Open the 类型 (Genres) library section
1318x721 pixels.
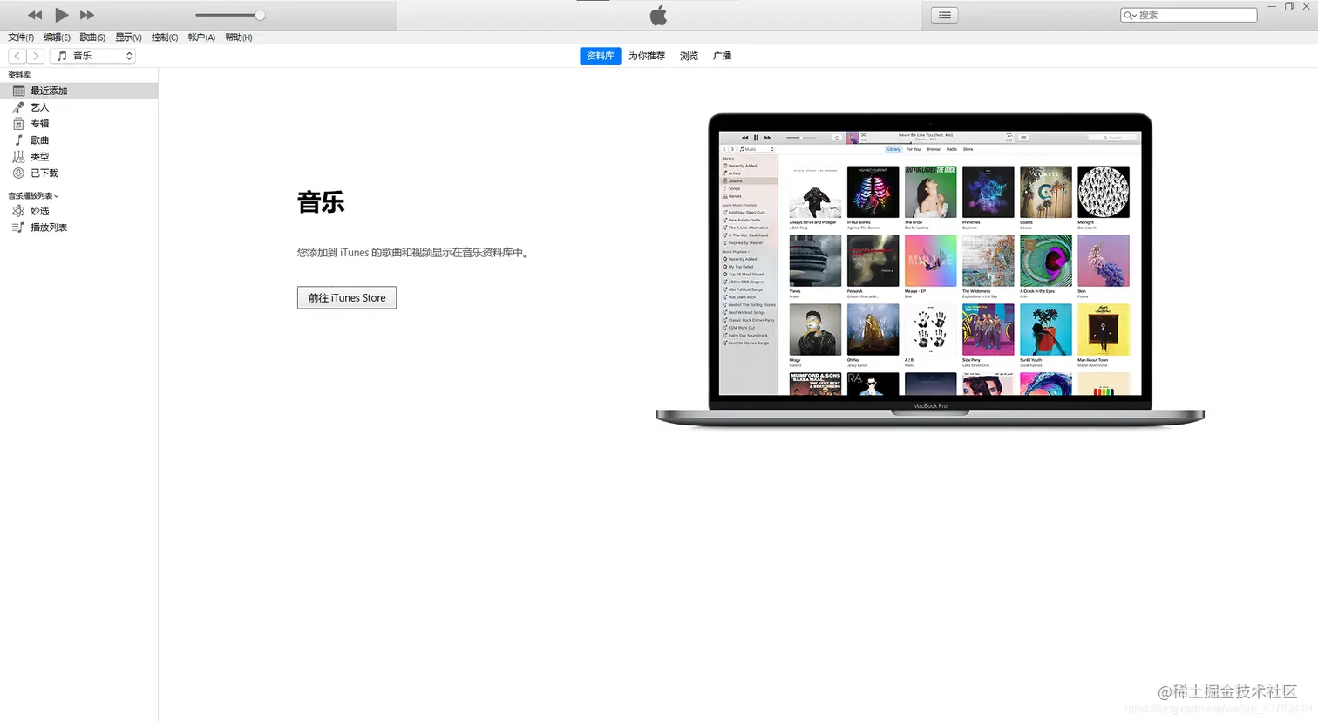pyautogui.click(x=38, y=156)
